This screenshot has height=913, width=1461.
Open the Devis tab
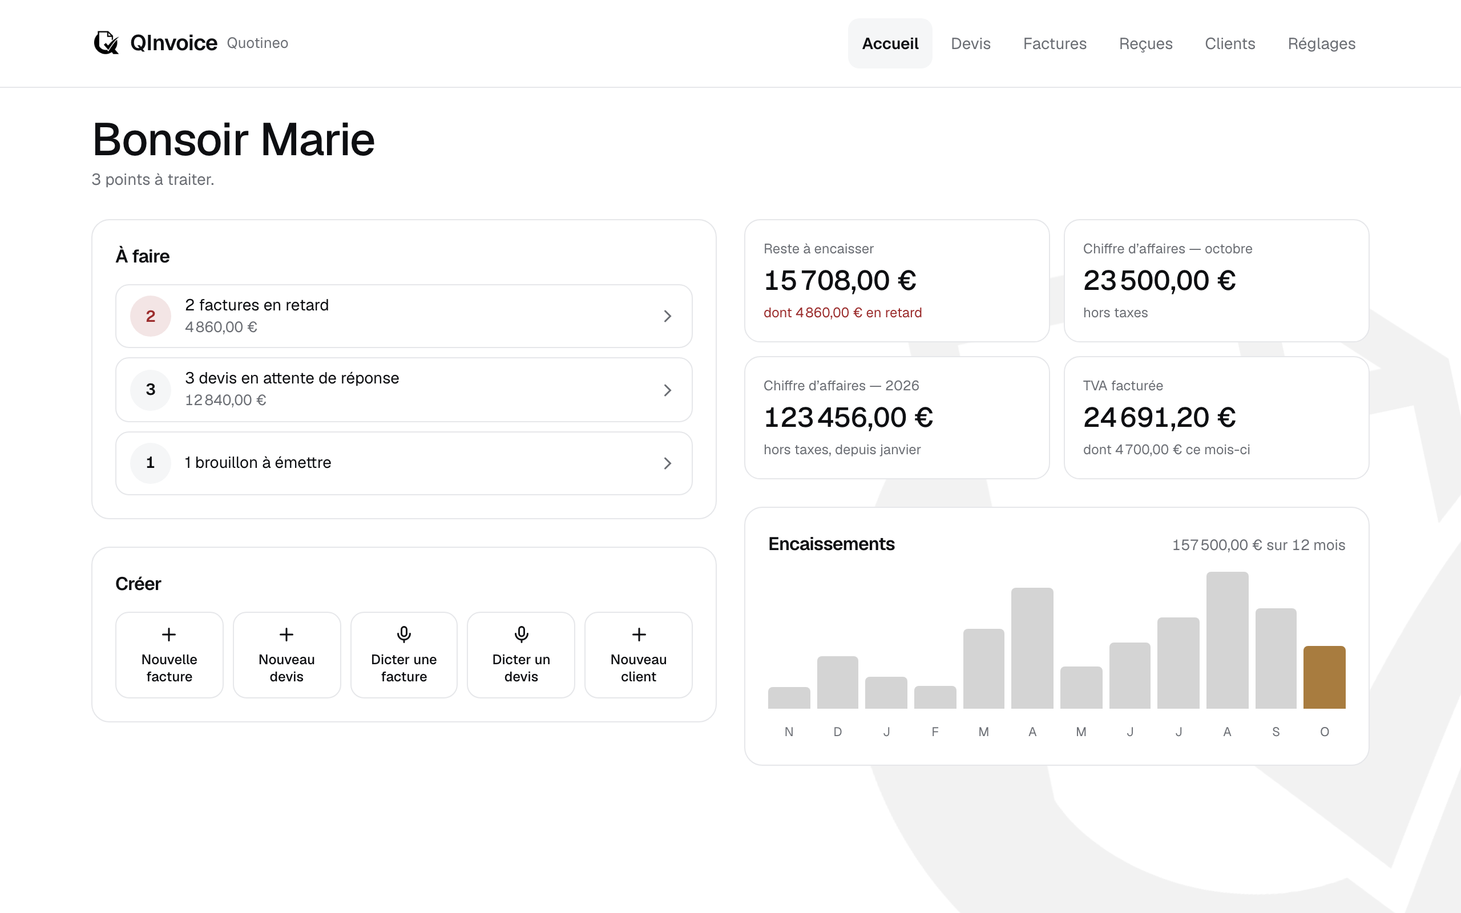click(970, 43)
